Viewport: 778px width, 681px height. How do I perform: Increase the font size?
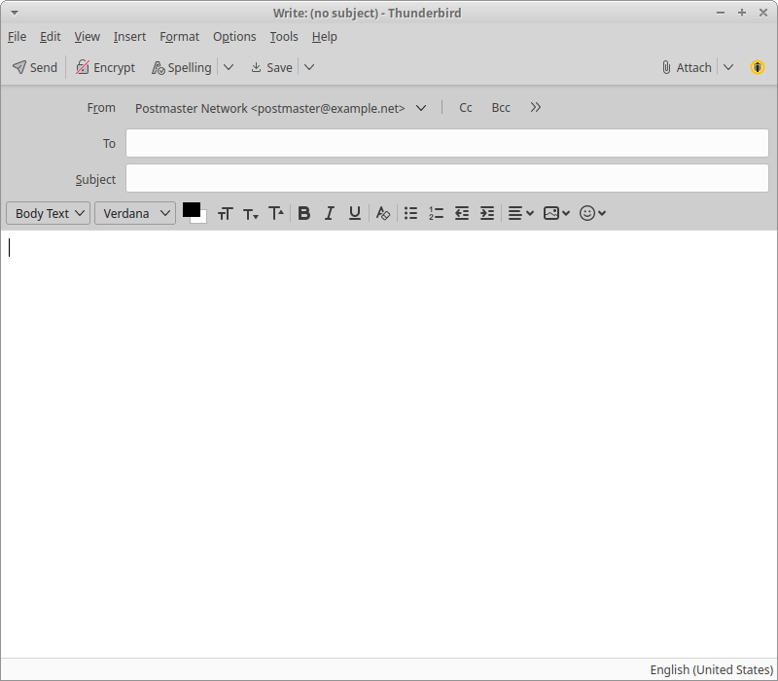click(x=276, y=213)
